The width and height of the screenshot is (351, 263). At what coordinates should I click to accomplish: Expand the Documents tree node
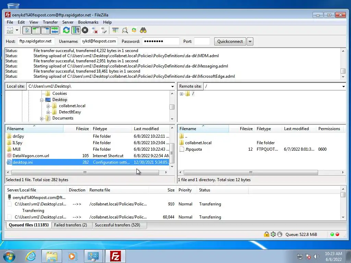[x=41, y=118]
